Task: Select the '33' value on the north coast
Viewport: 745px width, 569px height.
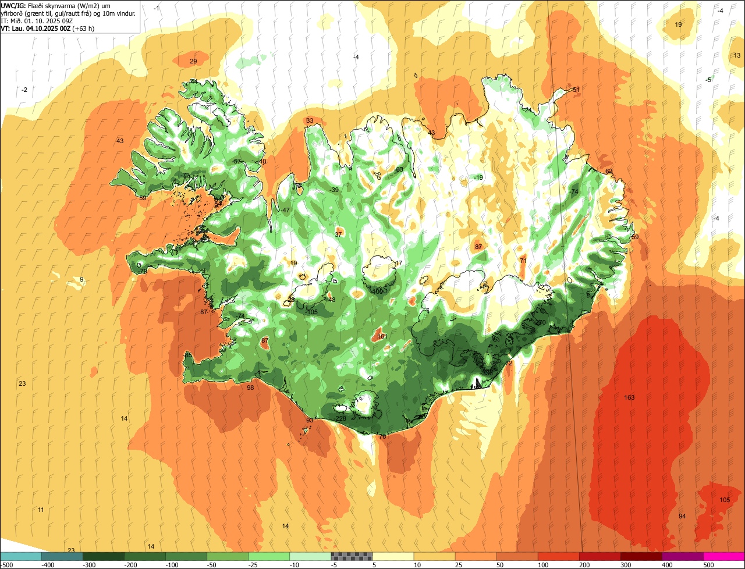Action: pos(310,120)
